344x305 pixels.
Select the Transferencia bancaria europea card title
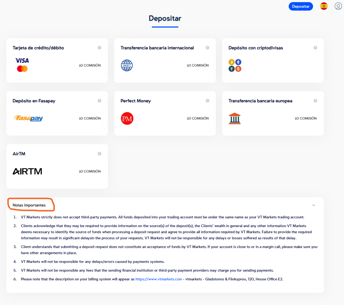pyautogui.click(x=260, y=101)
